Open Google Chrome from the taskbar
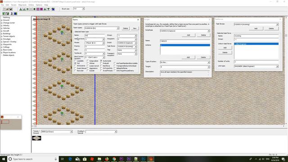This screenshot has height=162, width=288. pos(114,159)
